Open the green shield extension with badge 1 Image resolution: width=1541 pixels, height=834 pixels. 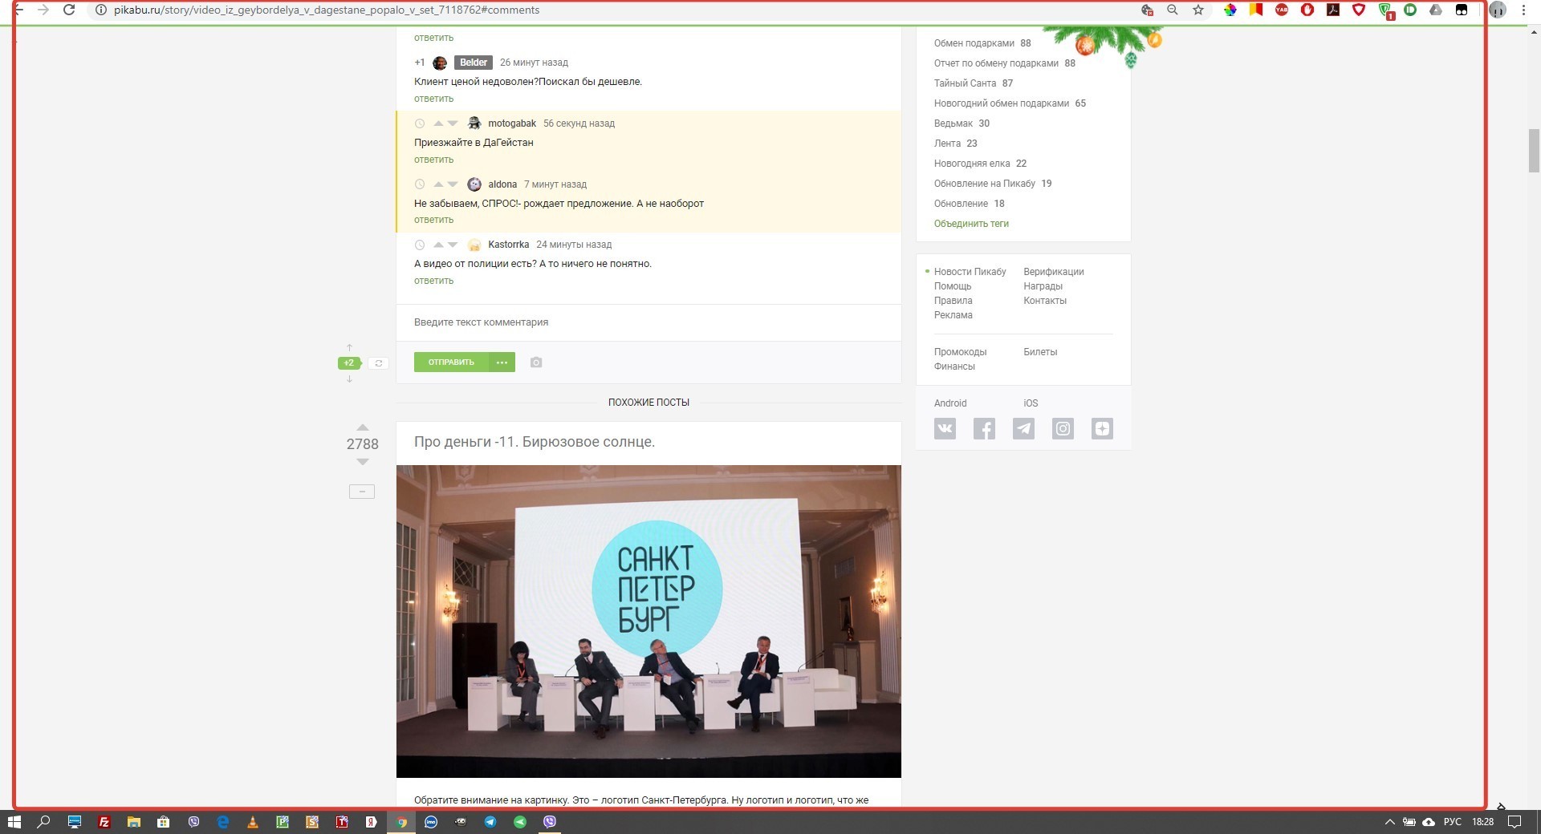coord(1386,10)
